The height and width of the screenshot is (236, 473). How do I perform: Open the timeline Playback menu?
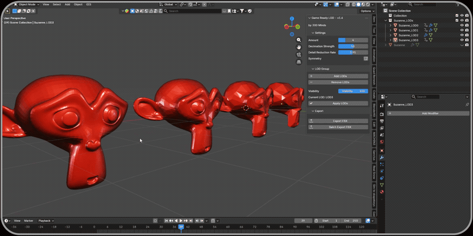tap(46, 221)
